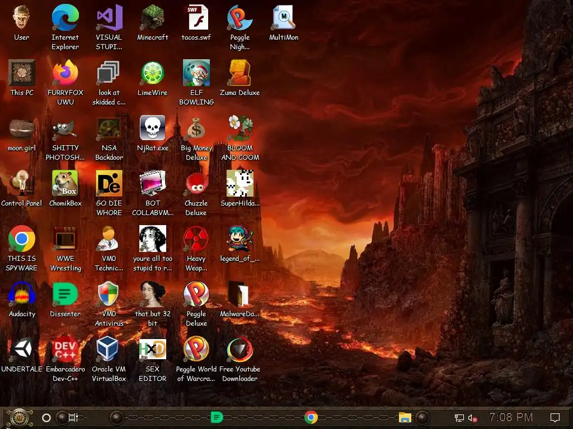Select the VISUAL STUPI... desktop shortcut

click(x=109, y=17)
